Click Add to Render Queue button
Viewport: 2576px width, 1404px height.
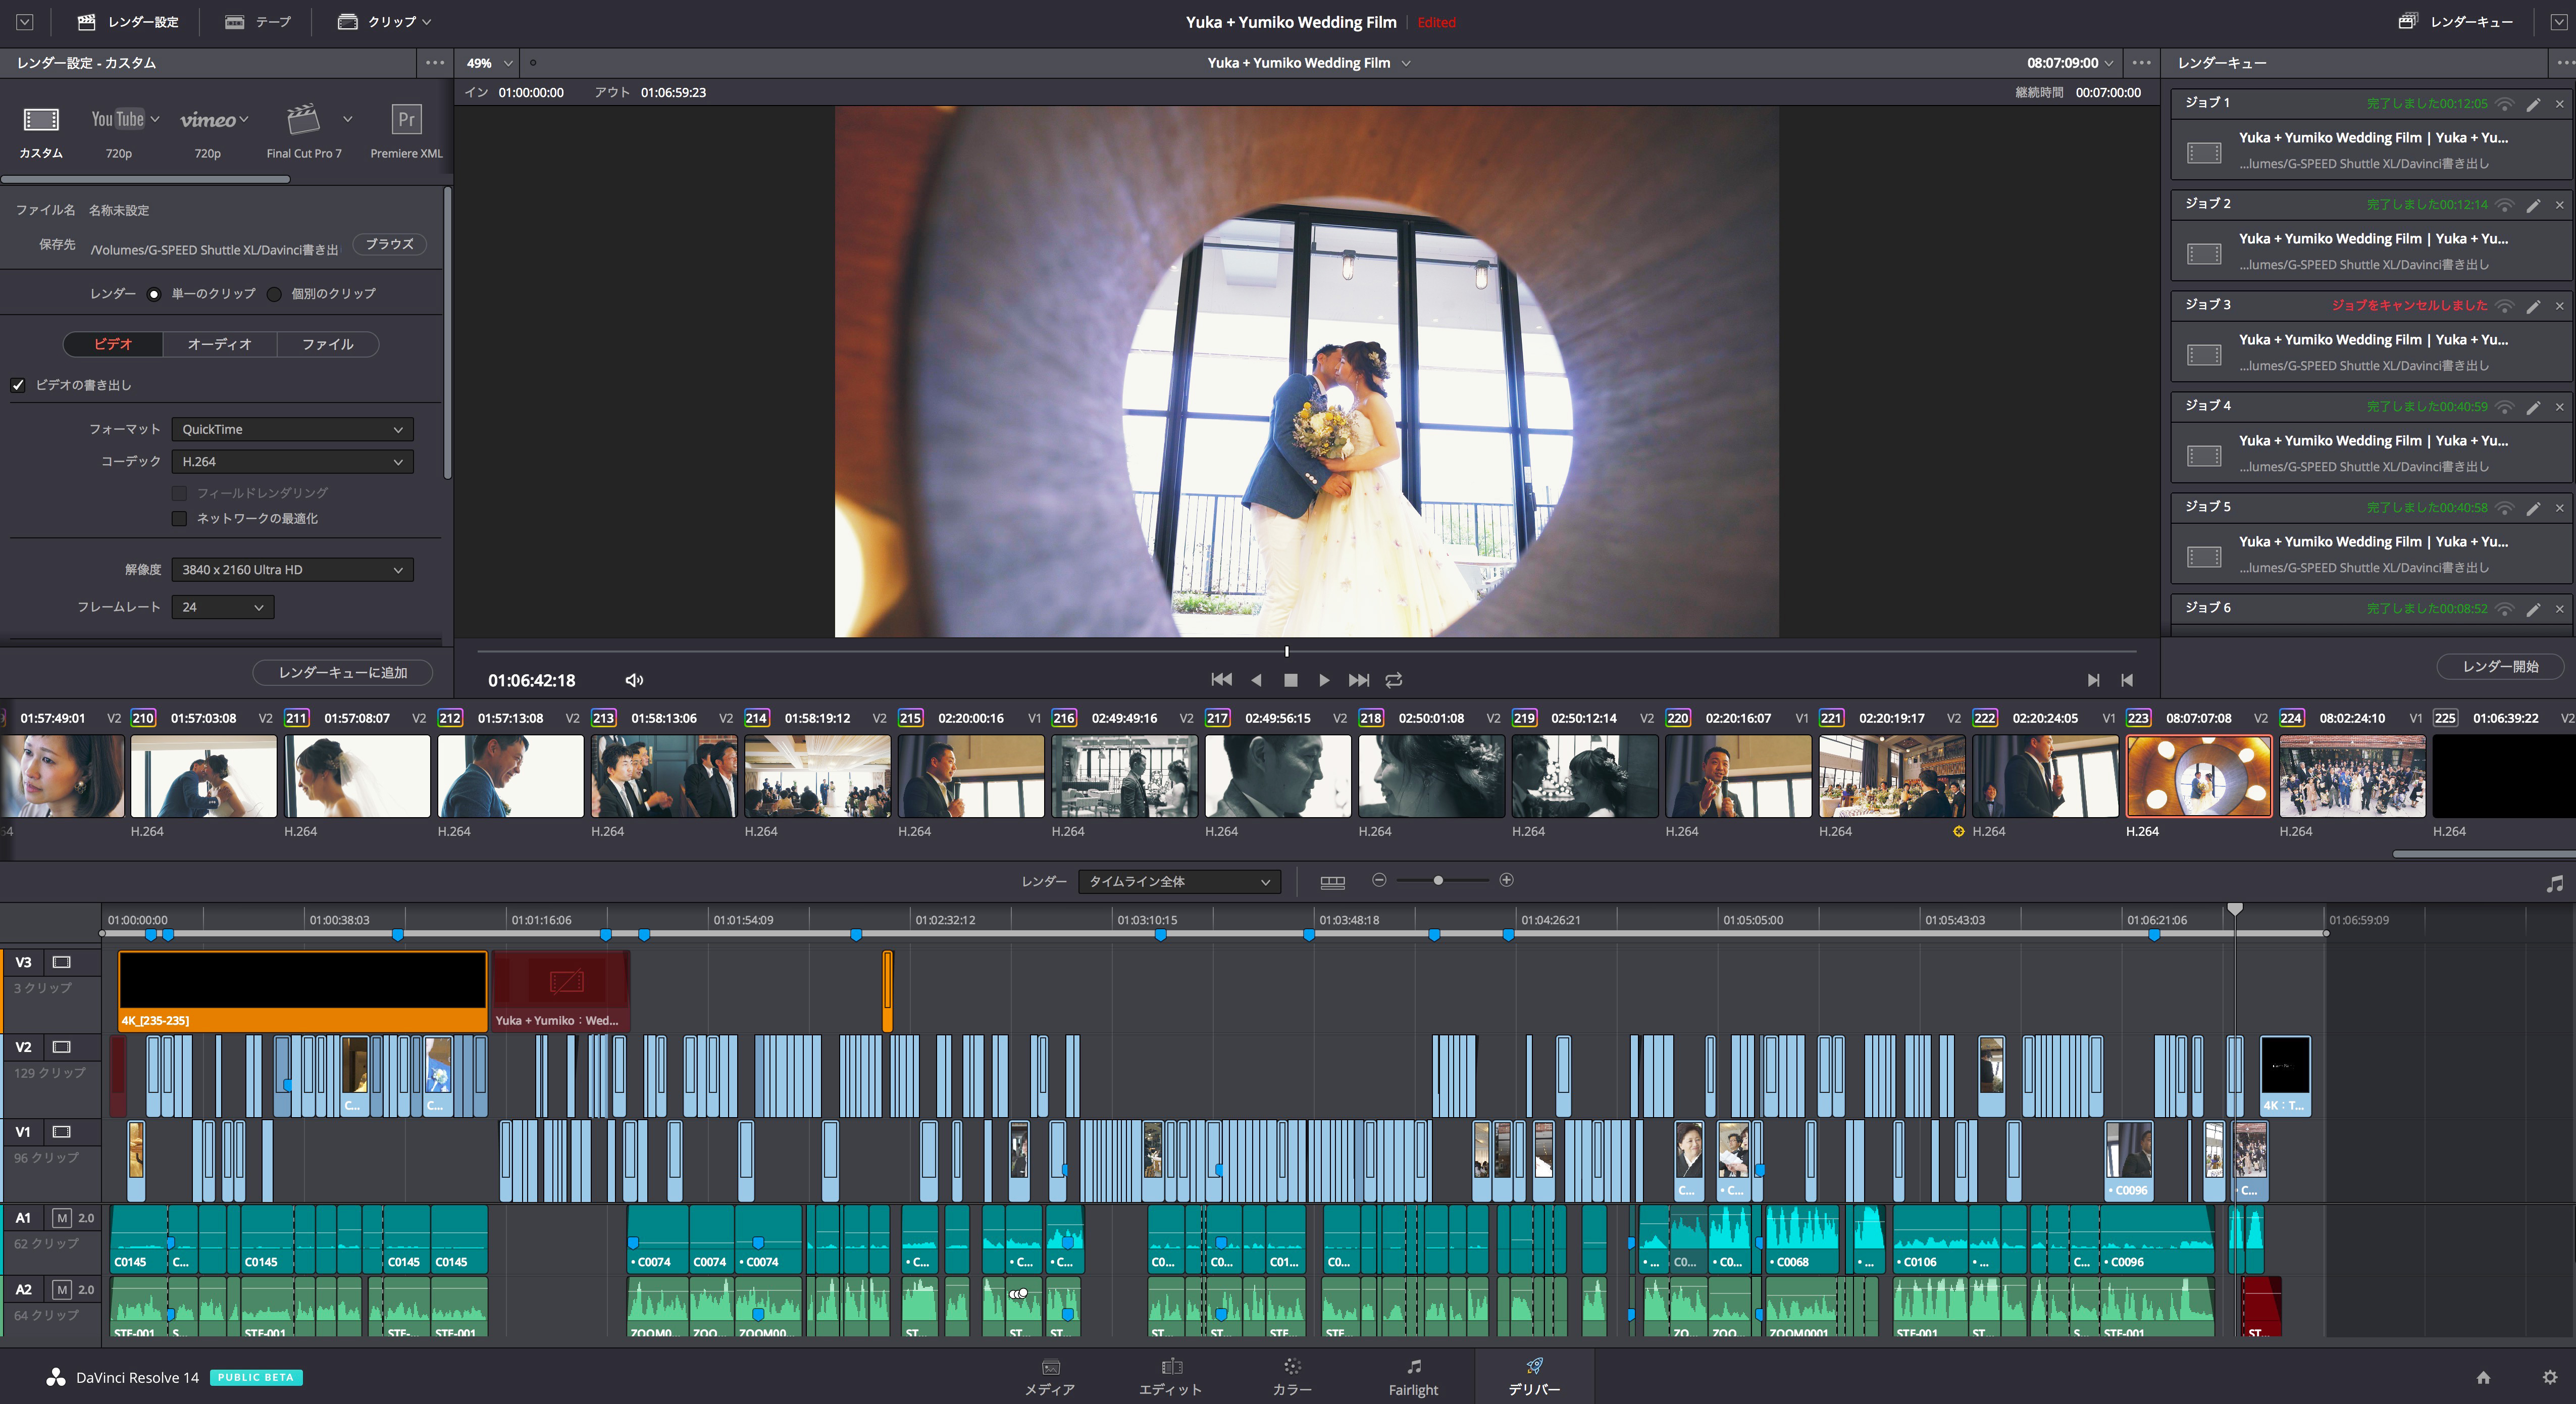pyautogui.click(x=342, y=673)
